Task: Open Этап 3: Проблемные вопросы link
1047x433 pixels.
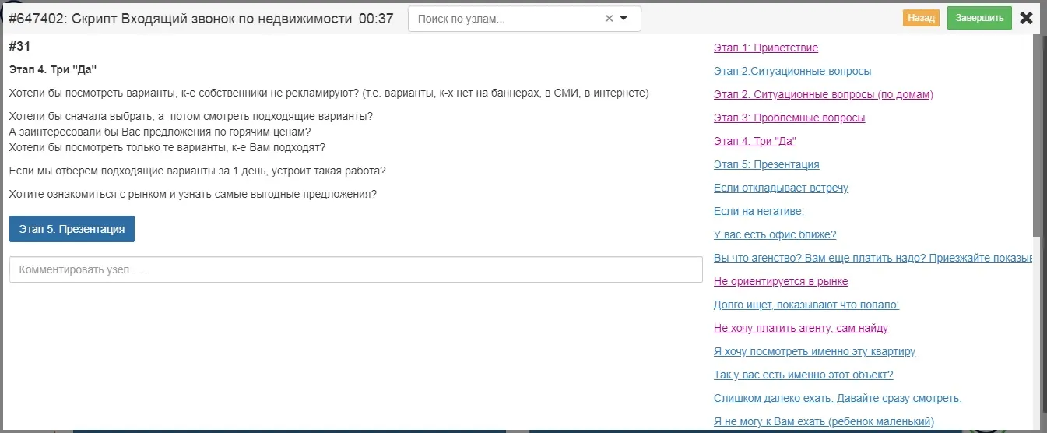Action: (789, 118)
